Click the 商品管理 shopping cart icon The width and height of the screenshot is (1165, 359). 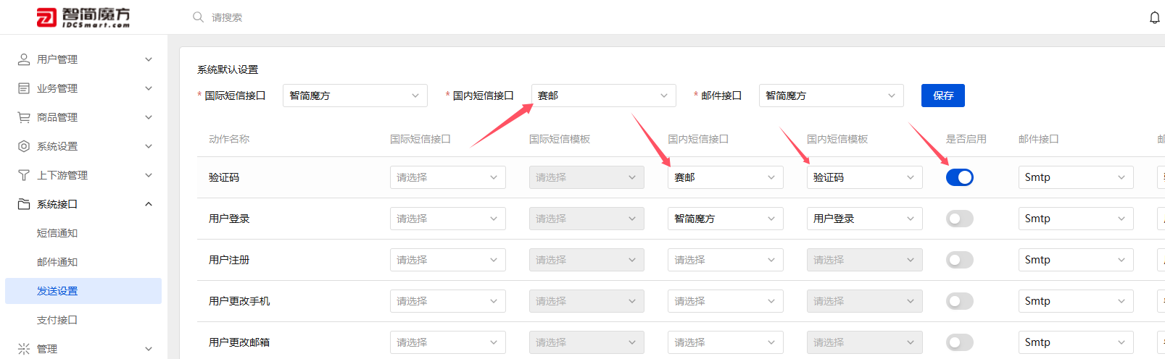(x=24, y=117)
